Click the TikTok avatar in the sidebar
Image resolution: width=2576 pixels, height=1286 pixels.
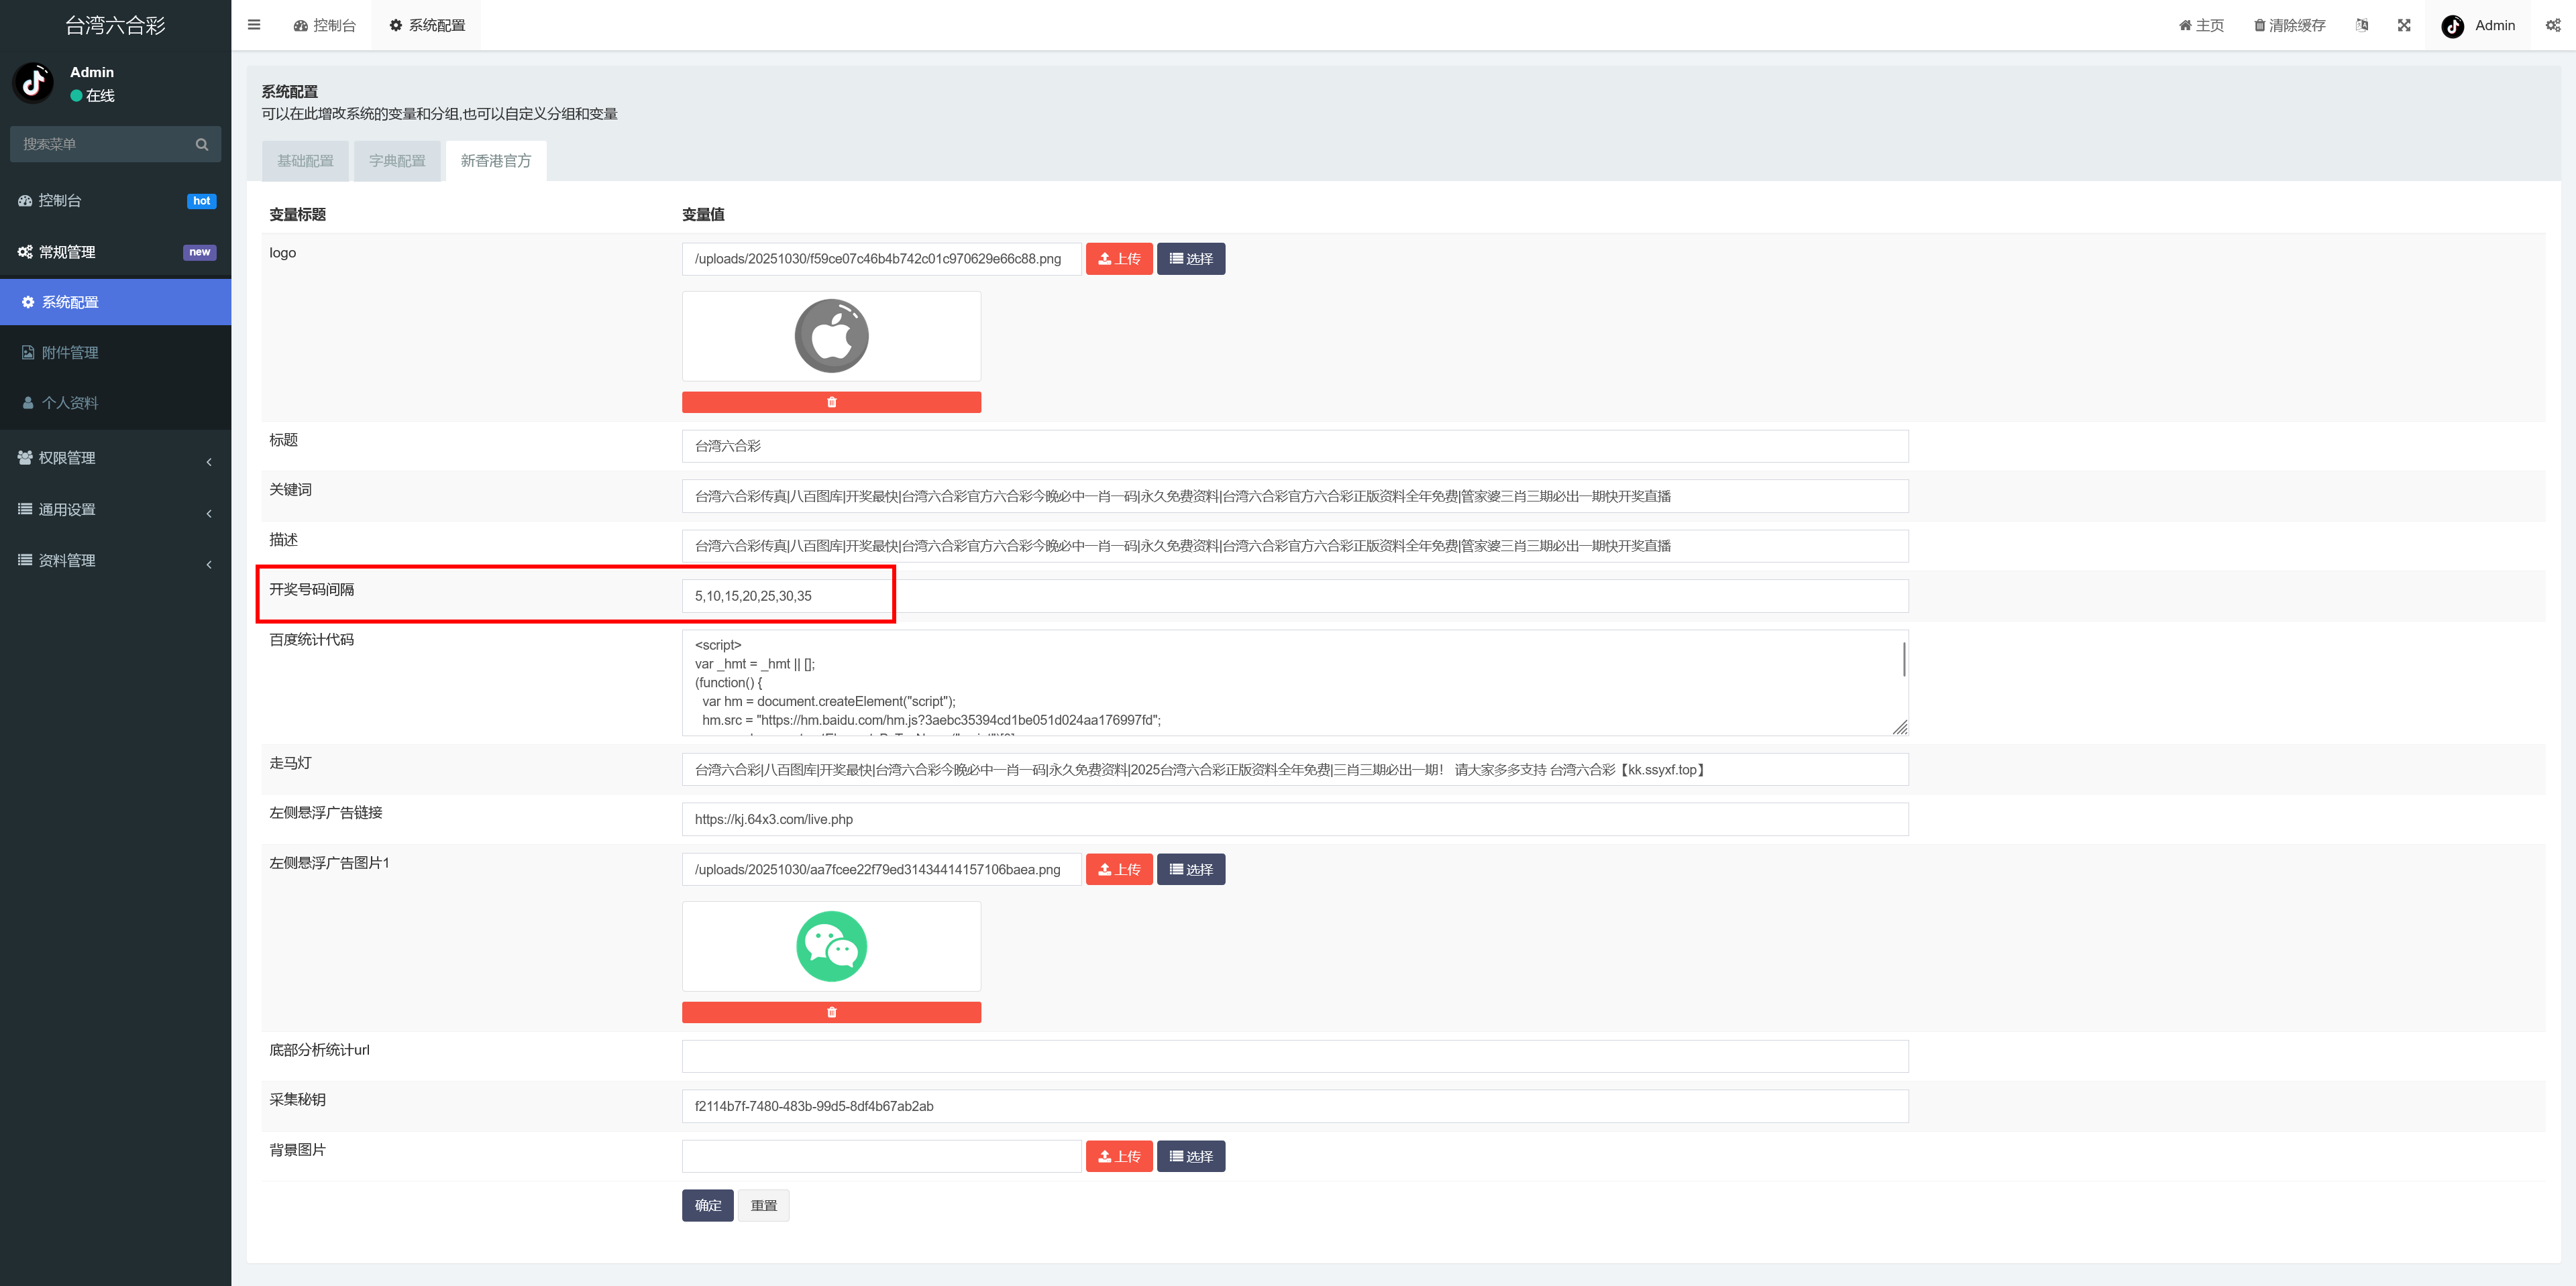(x=33, y=83)
